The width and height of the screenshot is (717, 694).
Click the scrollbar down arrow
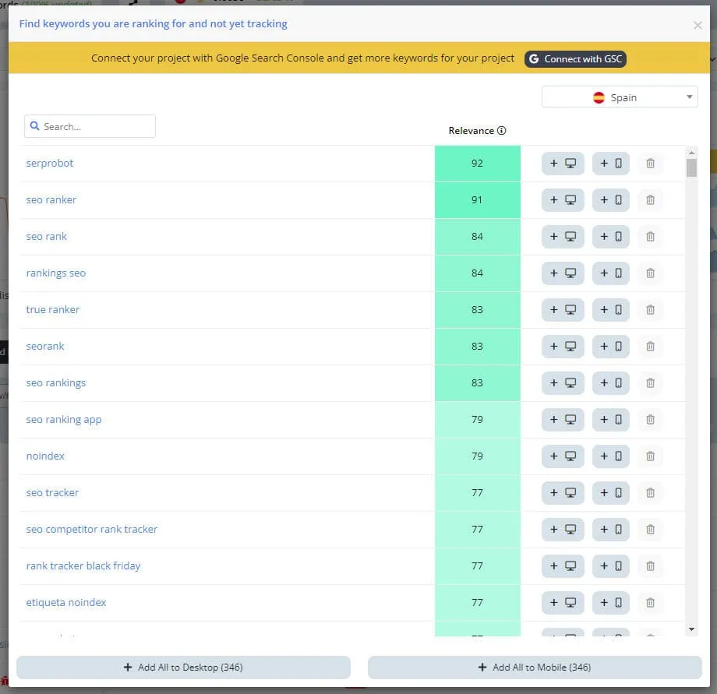[691, 629]
